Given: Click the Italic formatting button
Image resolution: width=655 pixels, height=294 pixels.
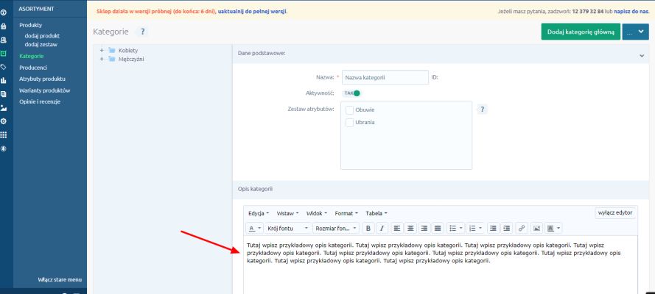Looking at the screenshot, I should point(382,228).
